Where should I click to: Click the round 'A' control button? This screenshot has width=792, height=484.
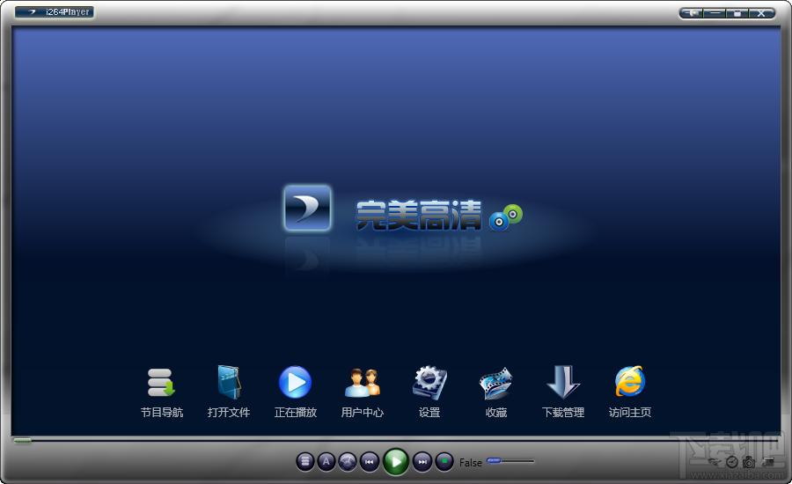pos(326,461)
